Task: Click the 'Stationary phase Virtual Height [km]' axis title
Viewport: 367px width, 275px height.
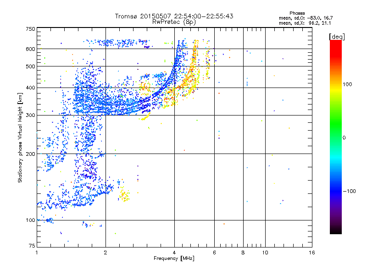Action: [x=20, y=137]
